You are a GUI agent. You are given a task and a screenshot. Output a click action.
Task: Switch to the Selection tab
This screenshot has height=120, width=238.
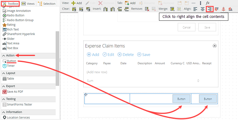47,4
